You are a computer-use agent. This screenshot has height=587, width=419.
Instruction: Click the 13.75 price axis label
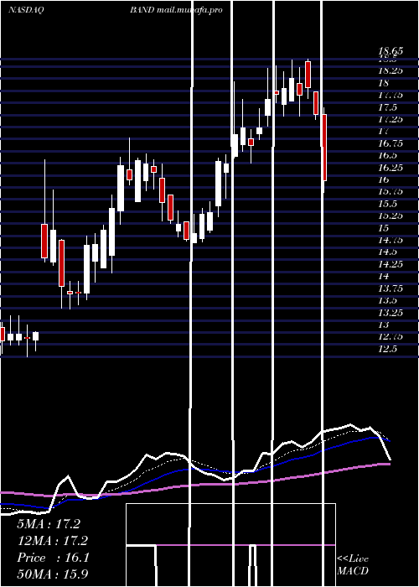pyautogui.click(x=391, y=288)
